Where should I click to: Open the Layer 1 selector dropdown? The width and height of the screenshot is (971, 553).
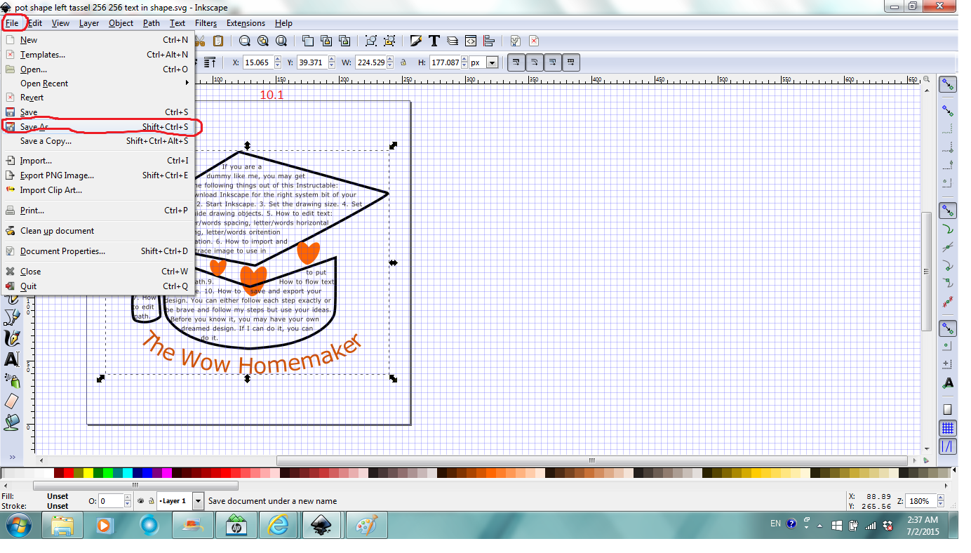point(199,500)
